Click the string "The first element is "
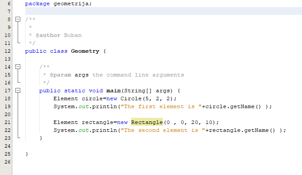Viewport: 302px width, 175px height. point(161,106)
